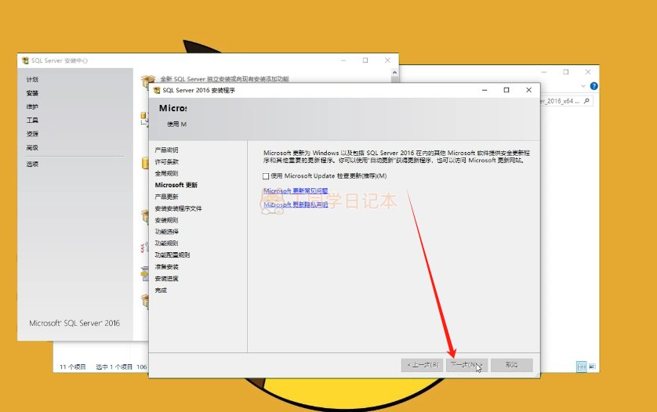Maximize the SQL Server 2016 安装程序 window
Image resolution: width=657 pixels, height=412 pixels.
click(506, 90)
